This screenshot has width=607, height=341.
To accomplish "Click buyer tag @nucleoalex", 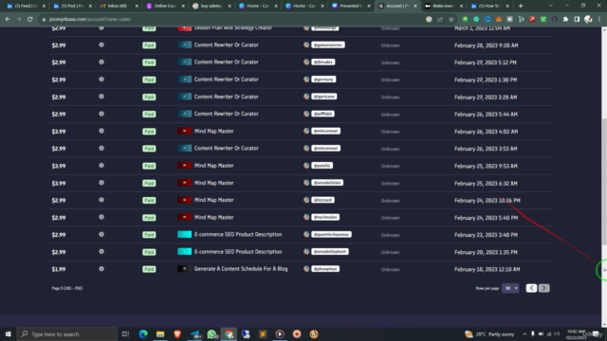I will click(325, 217).
